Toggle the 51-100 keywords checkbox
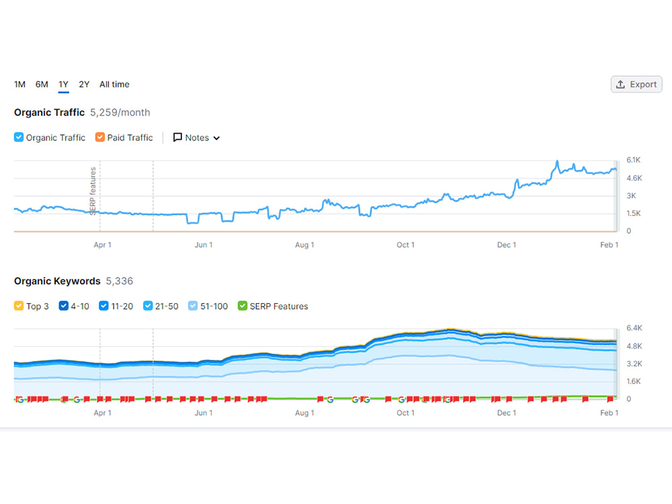Image resolution: width=672 pixels, height=504 pixels. [193, 306]
